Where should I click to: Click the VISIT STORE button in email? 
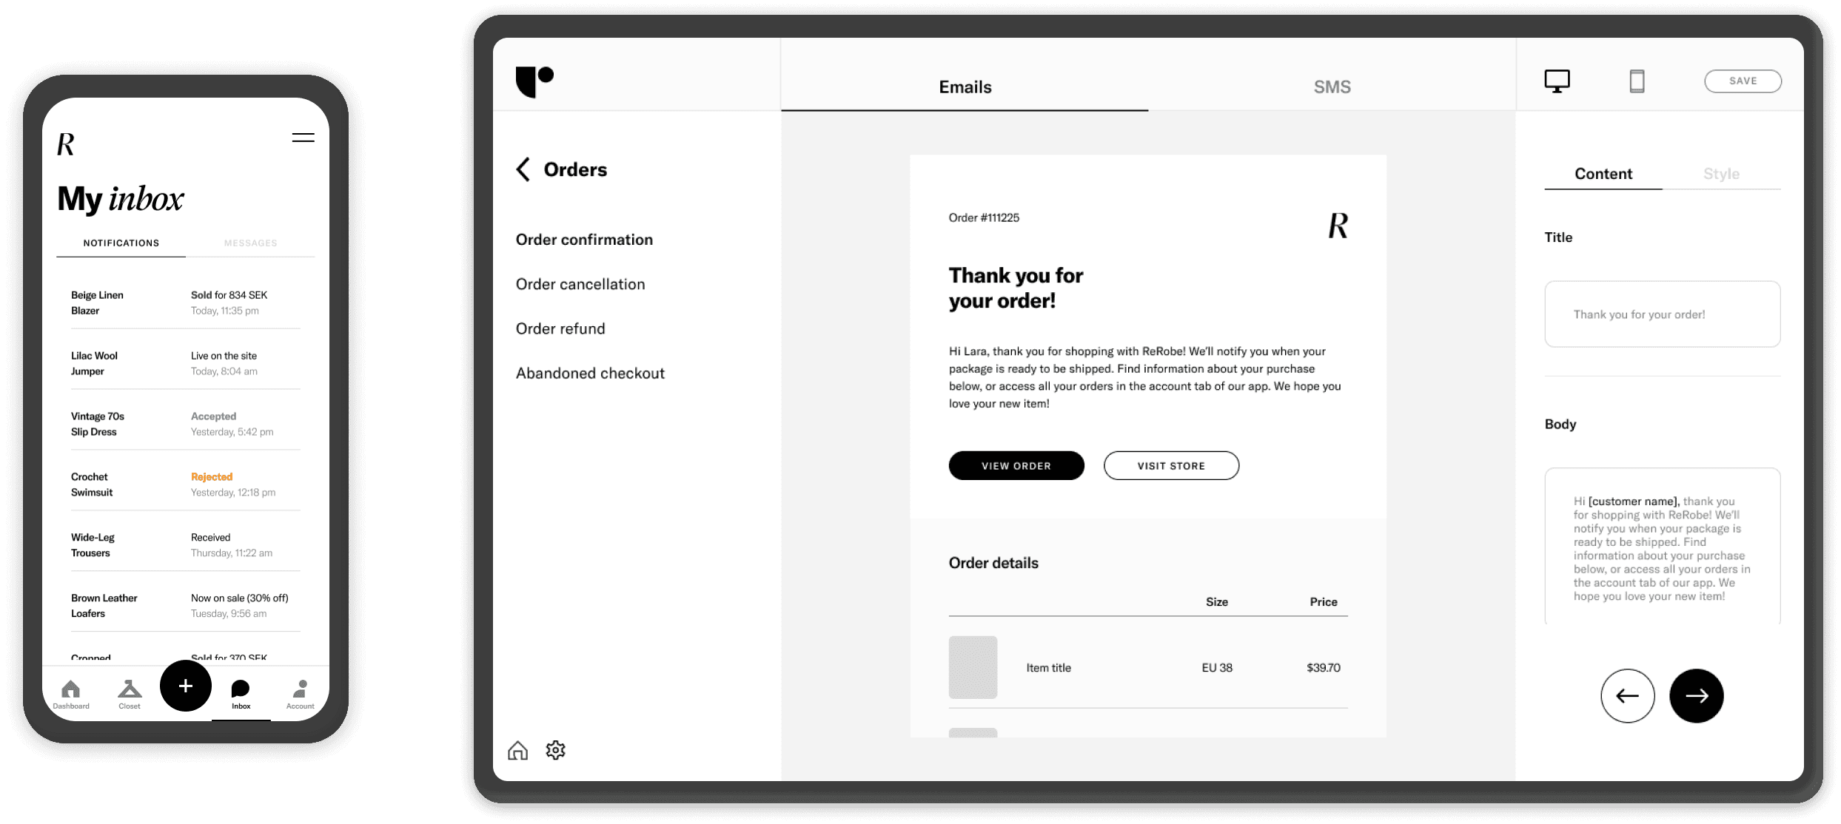point(1170,466)
